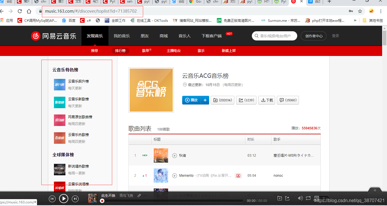This screenshot has height=206, width=387.
Task: Click the share button (1239)
Action: 246,100
